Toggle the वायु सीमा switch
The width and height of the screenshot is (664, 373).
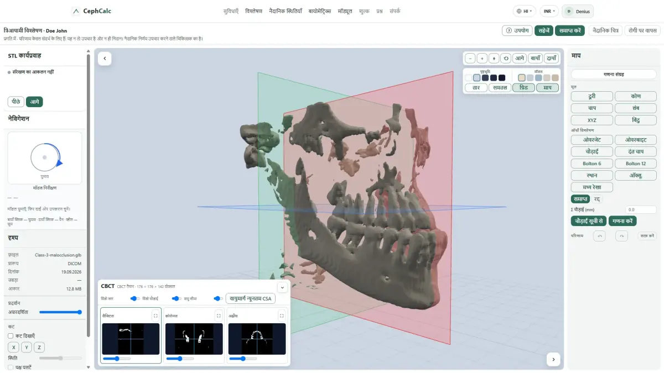coord(218,298)
